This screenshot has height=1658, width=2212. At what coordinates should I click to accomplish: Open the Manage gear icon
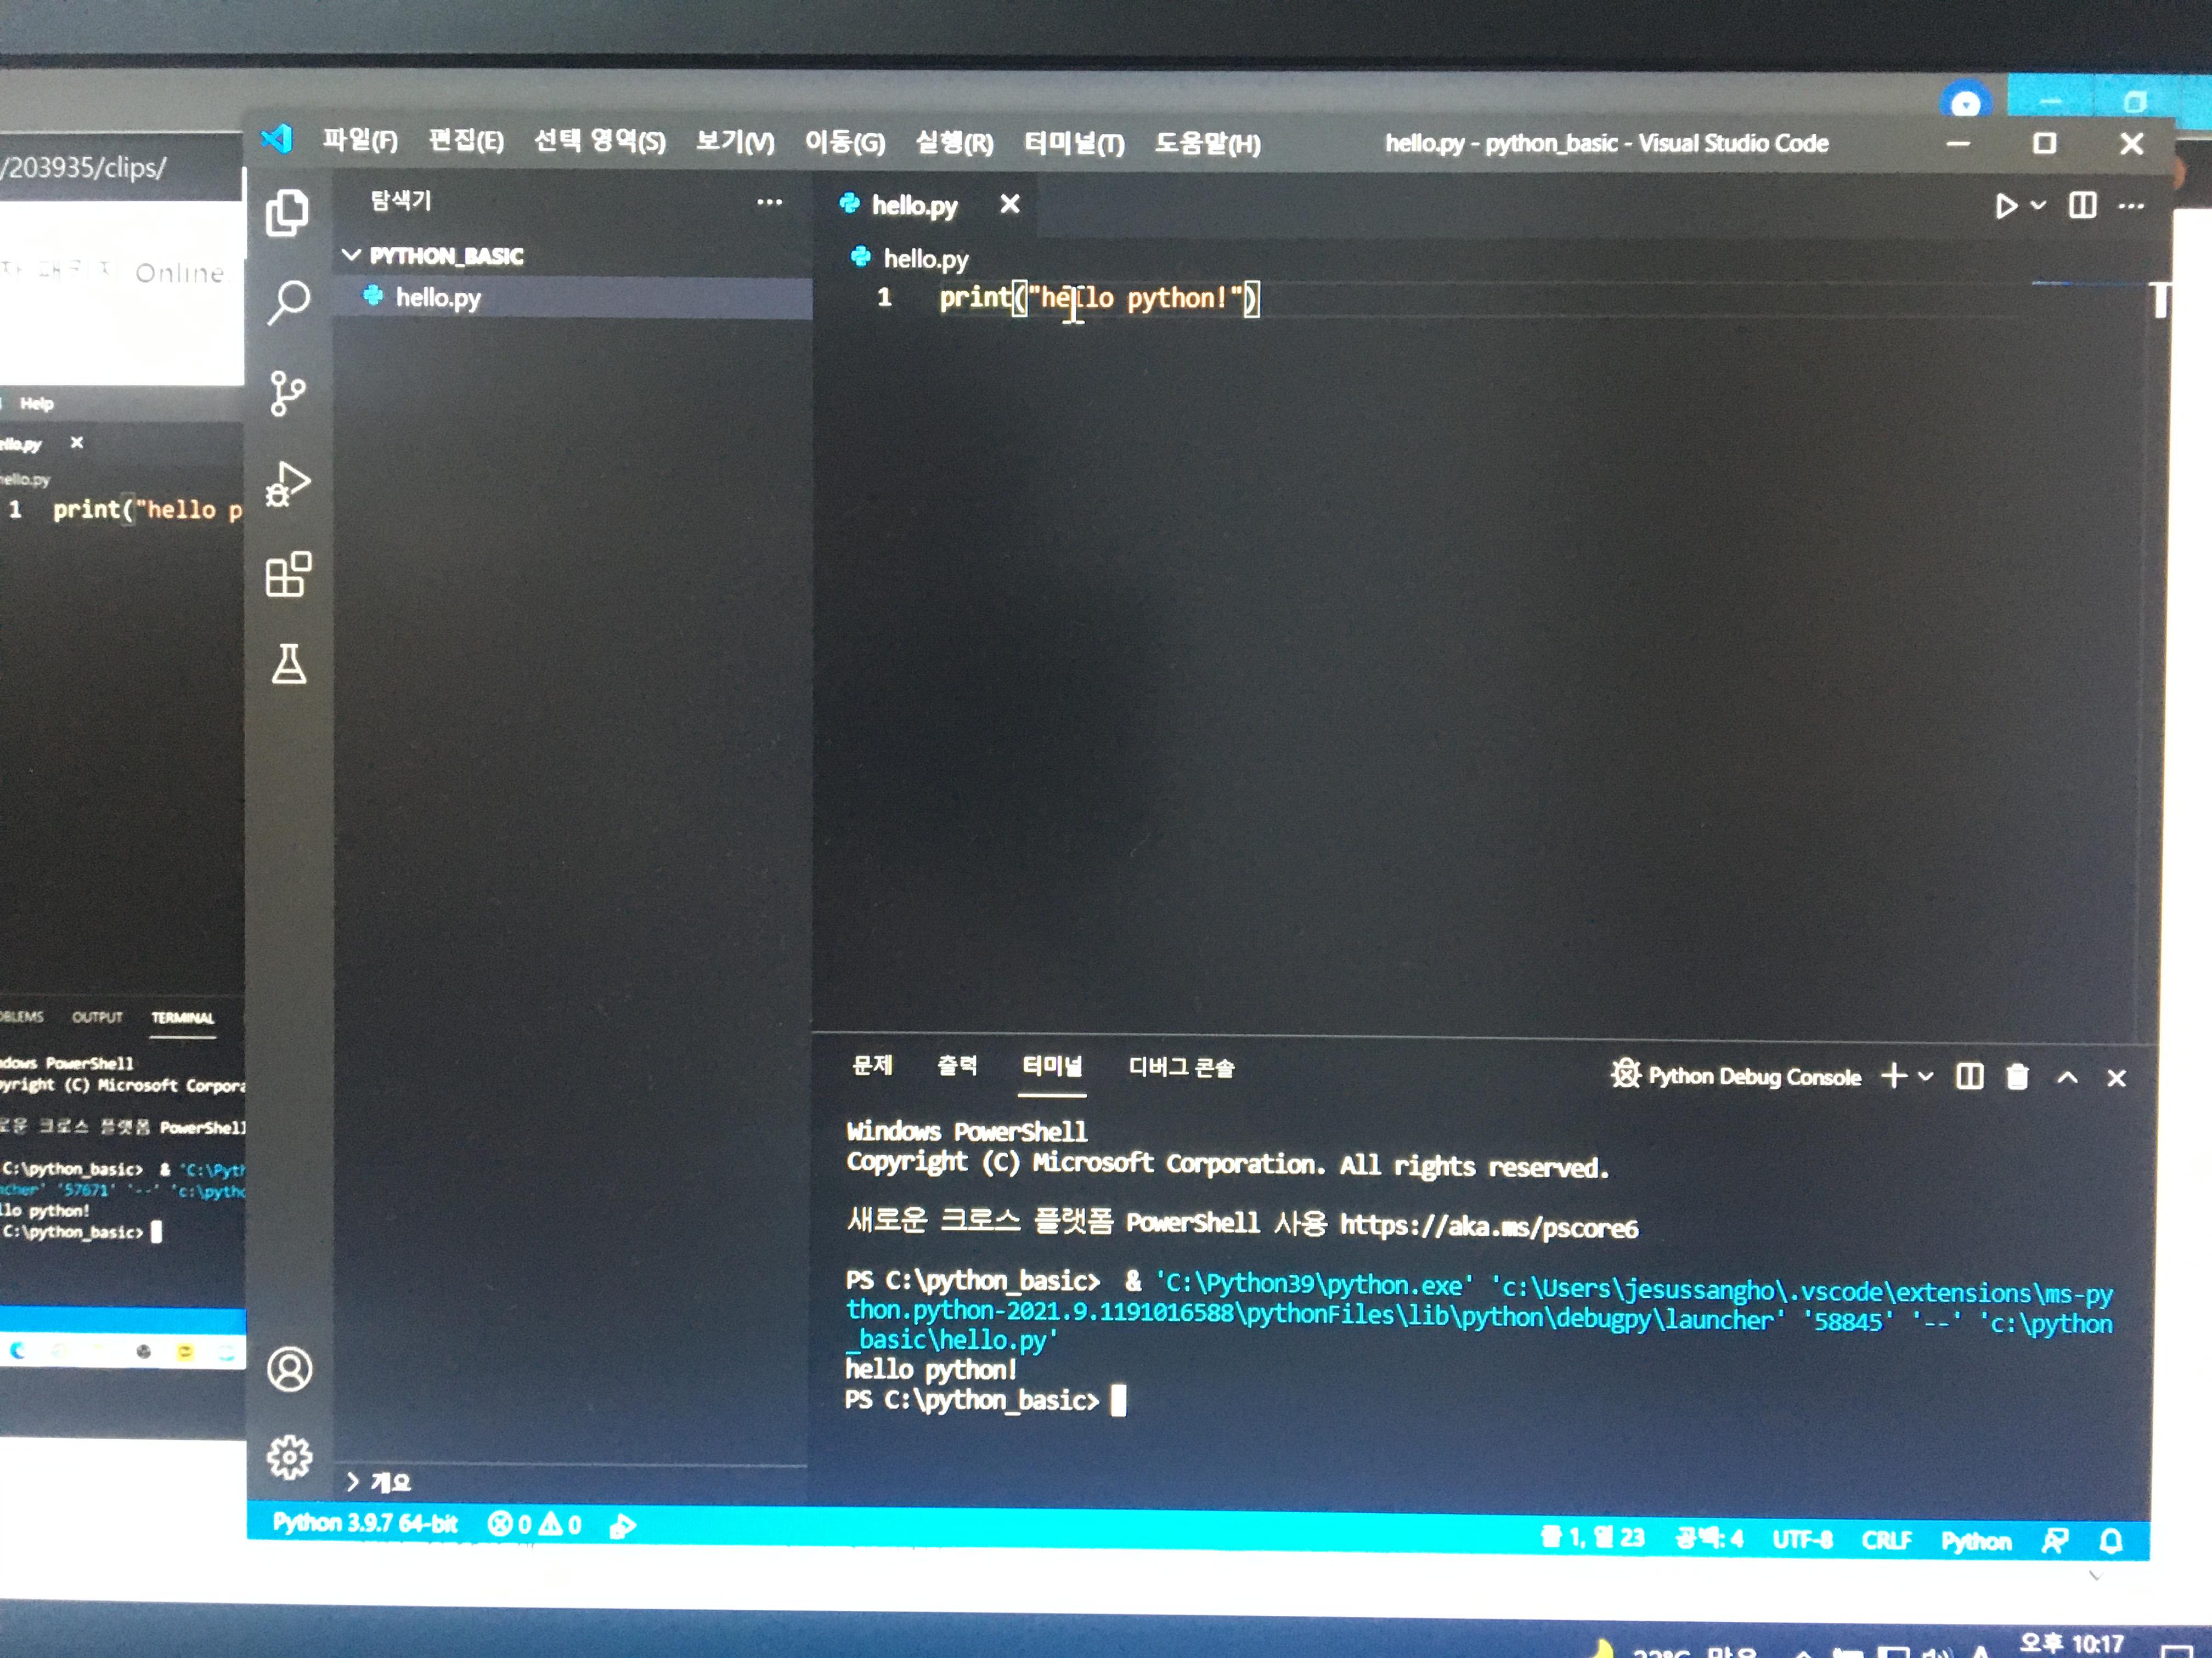[x=289, y=1457]
